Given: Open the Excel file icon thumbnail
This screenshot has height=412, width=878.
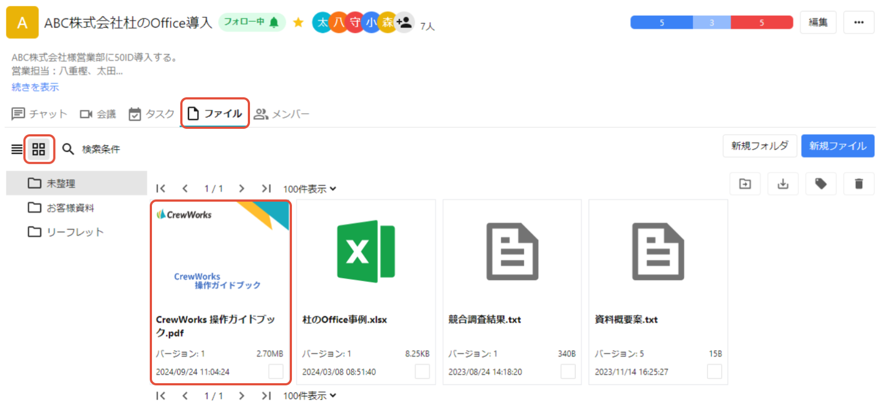Looking at the screenshot, I should (x=366, y=251).
